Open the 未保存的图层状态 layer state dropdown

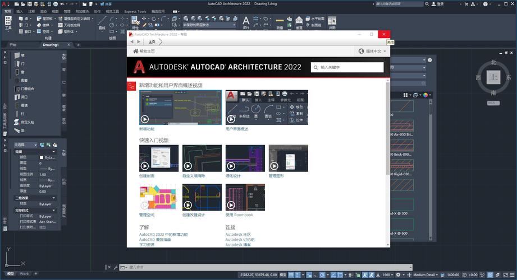point(209,25)
